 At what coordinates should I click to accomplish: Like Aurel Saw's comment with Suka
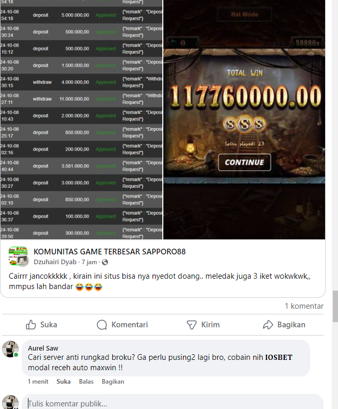click(x=64, y=382)
